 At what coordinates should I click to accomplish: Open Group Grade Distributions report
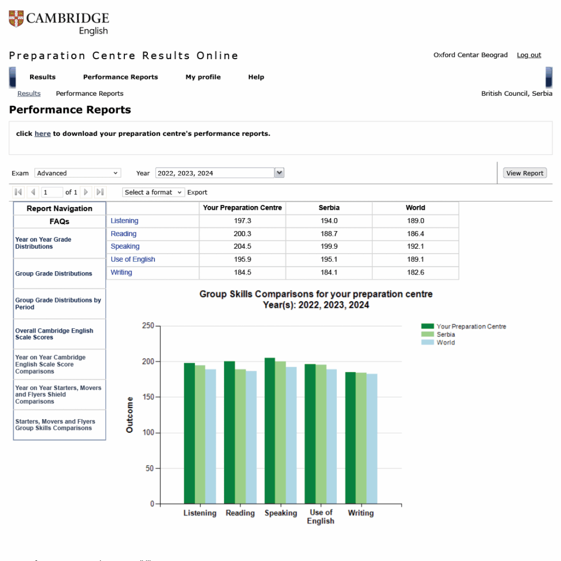tap(54, 273)
